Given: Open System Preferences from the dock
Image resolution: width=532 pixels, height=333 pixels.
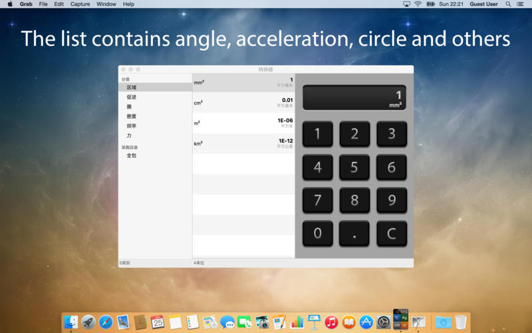Looking at the screenshot, I should click(x=383, y=322).
